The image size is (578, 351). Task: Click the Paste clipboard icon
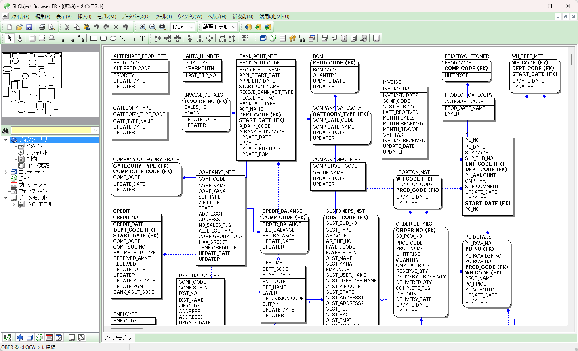point(86,27)
